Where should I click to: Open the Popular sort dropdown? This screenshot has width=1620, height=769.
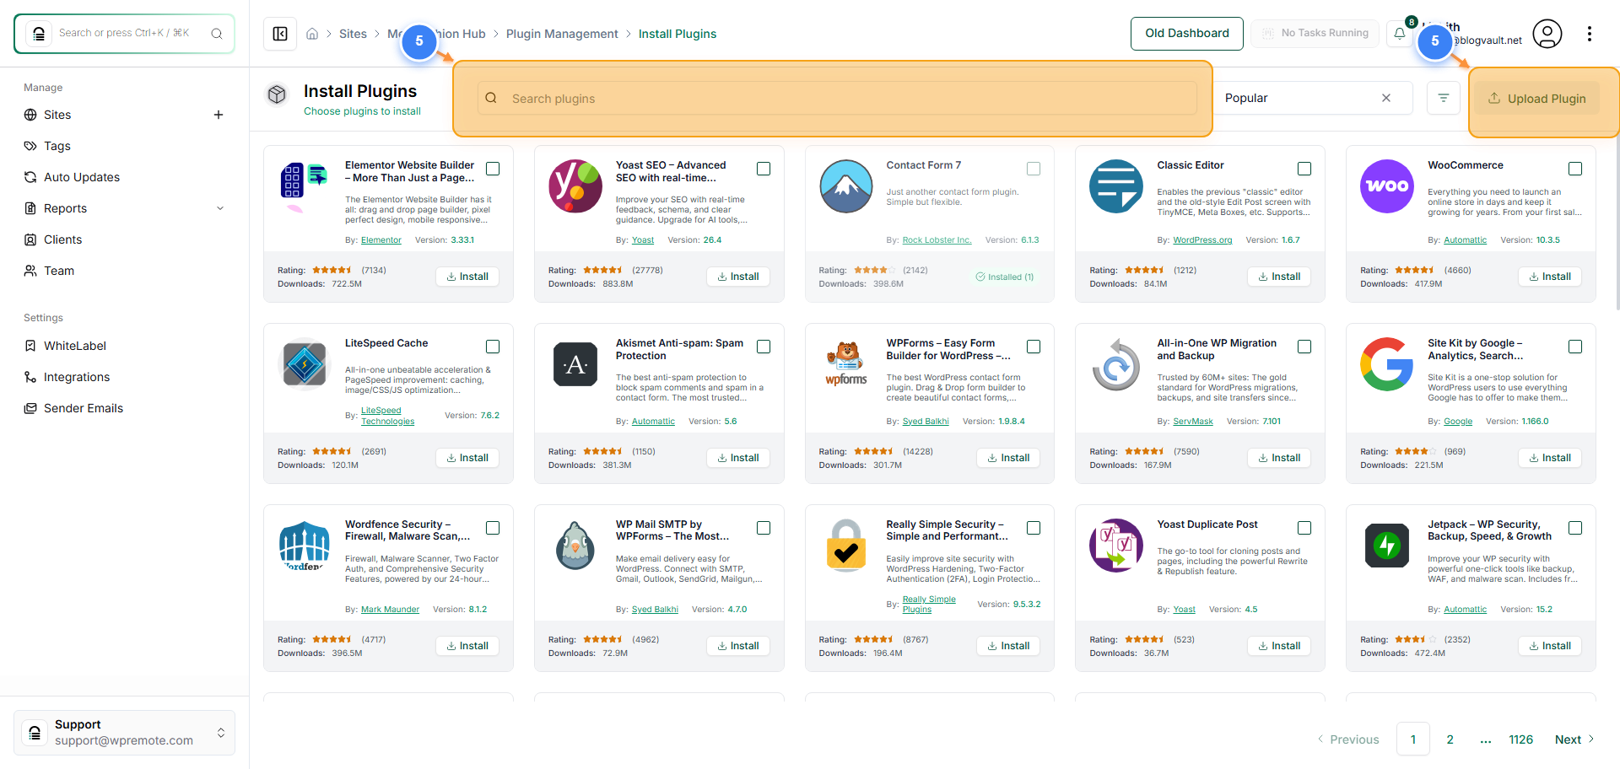(1312, 98)
